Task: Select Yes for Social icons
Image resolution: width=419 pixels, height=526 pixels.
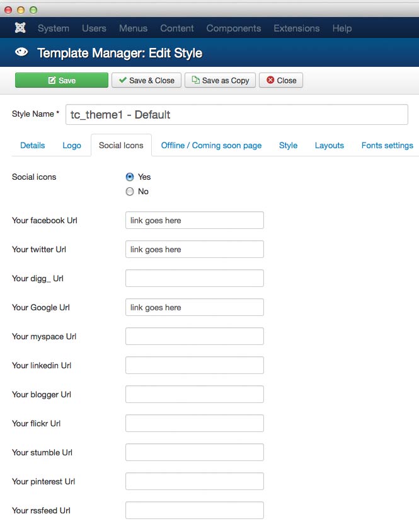Action: pyautogui.click(x=130, y=177)
